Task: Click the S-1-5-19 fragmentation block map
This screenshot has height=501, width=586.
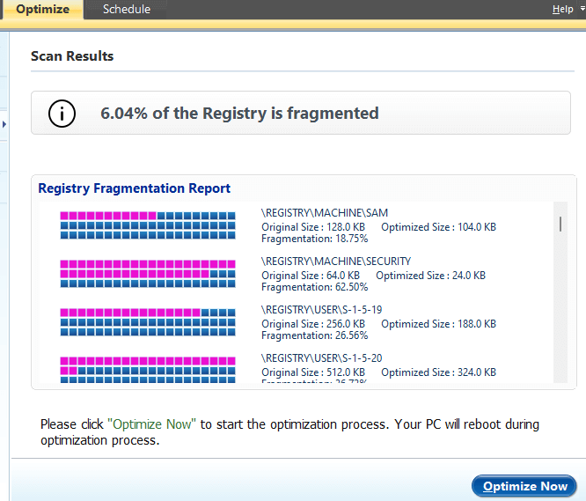Action: [x=148, y=322]
